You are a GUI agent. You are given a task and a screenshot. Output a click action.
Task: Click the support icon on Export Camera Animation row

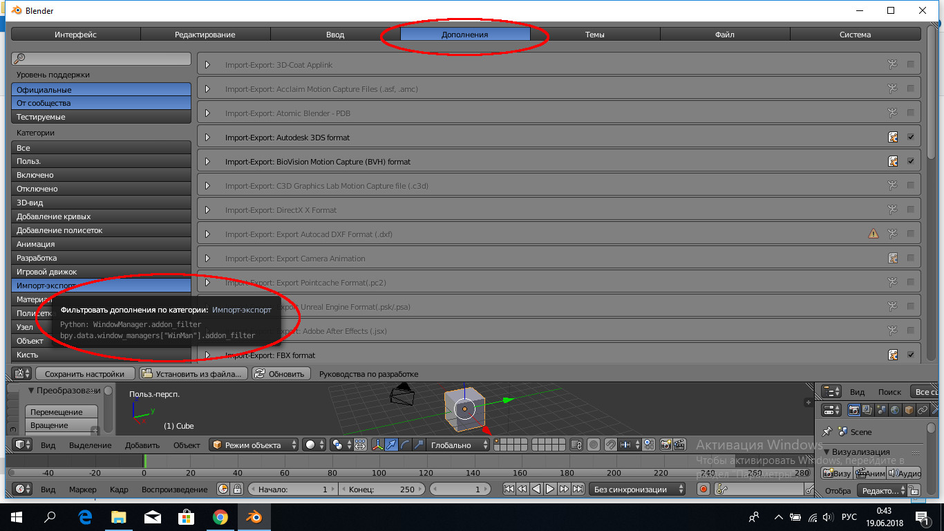[x=893, y=258]
